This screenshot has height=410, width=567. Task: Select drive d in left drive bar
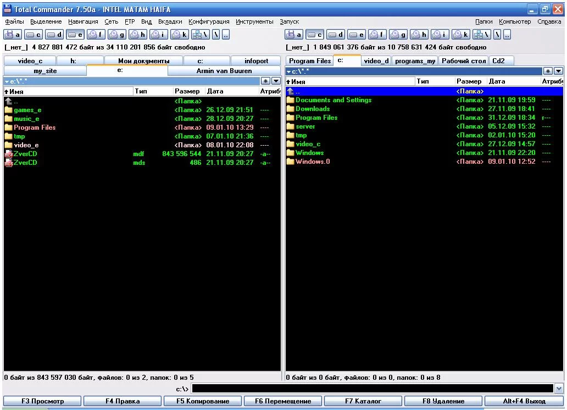click(x=54, y=35)
